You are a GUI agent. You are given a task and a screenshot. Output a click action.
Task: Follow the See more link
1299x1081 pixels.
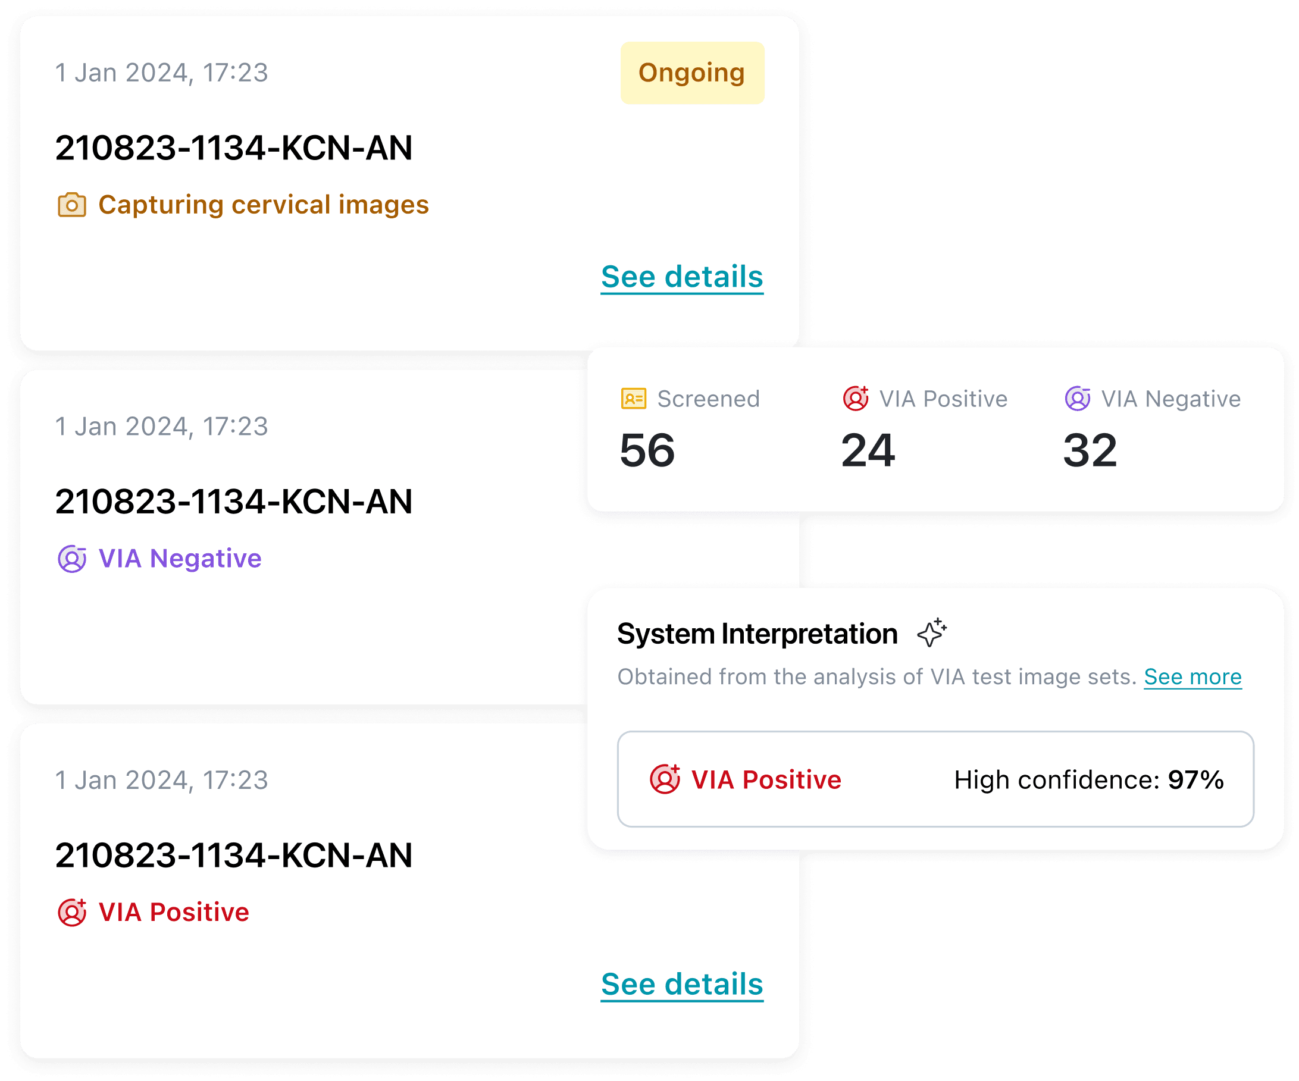pos(1192,676)
